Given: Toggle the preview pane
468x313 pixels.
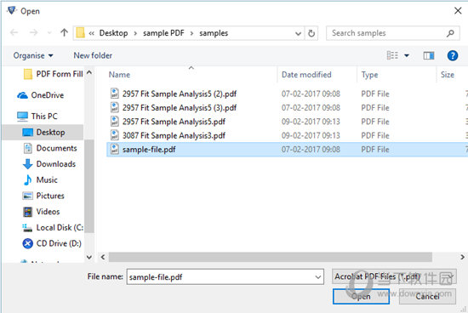Looking at the screenshot, I should pos(429,55).
